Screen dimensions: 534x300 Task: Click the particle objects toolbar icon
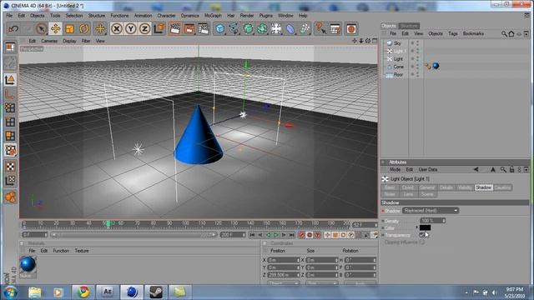(x=305, y=29)
